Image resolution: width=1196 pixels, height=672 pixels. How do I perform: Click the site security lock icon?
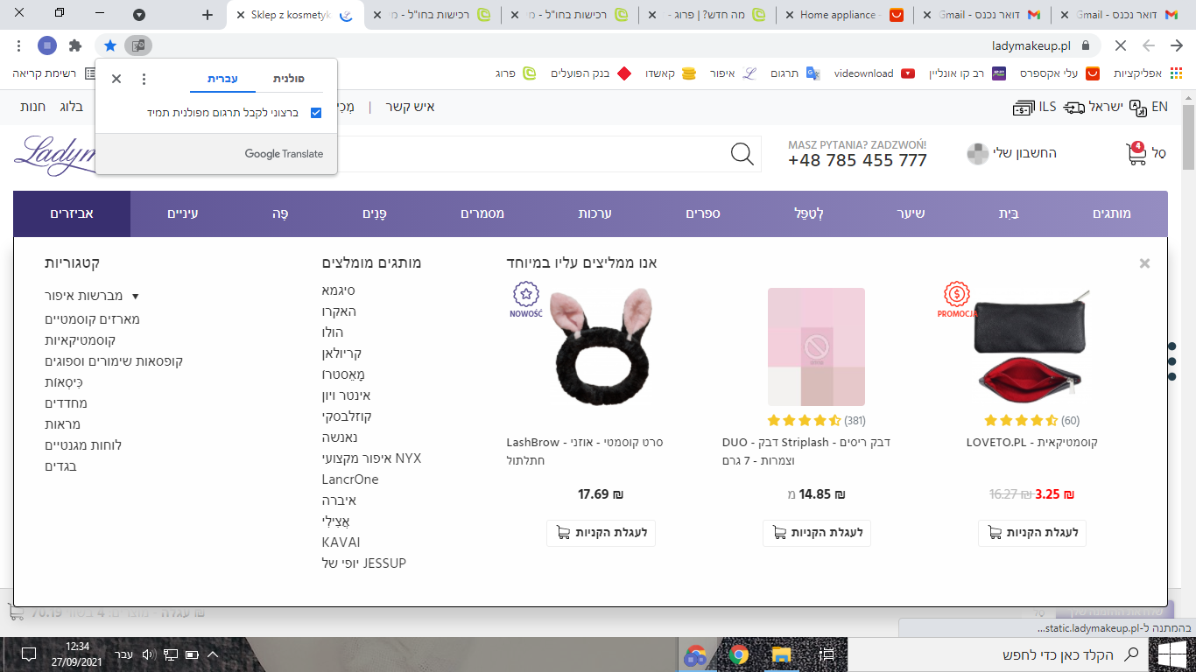pos(1086,45)
